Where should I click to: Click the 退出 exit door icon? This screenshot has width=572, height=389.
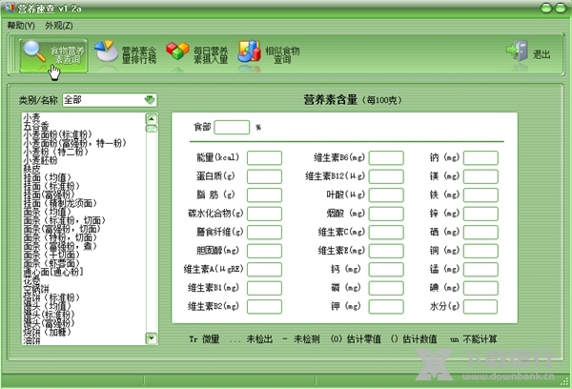(517, 51)
